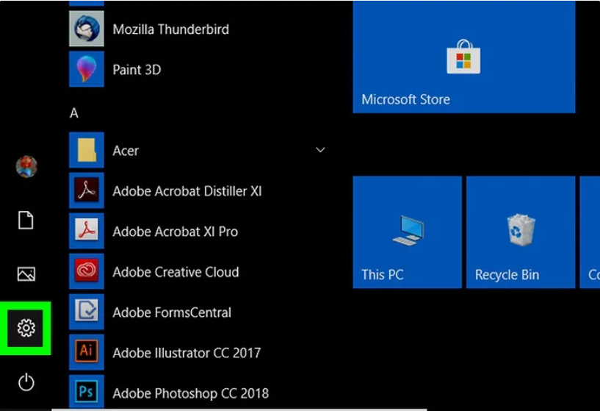The width and height of the screenshot is (600, 411).
Task: Open the Mozilla Thunderbird app icon
Action: tap(87, 29)
